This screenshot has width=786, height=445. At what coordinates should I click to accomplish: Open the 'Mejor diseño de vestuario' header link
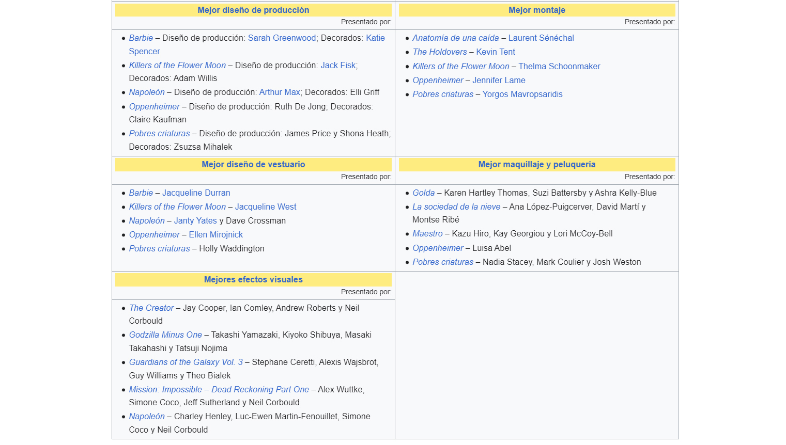(x=253, y=164)
